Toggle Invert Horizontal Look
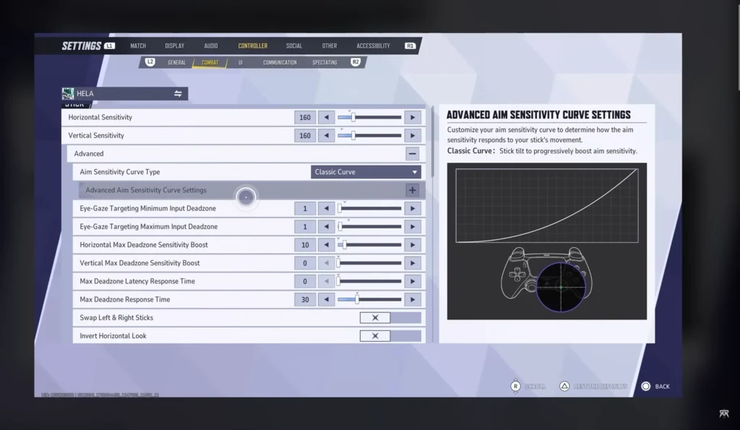The image size is (740, 430). pos(375,335)
